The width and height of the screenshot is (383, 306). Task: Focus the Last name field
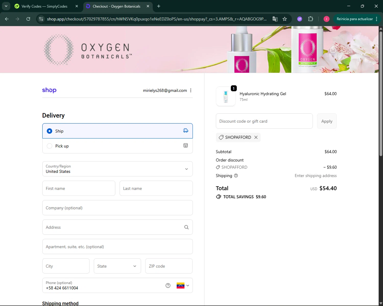tap(156, 188)
